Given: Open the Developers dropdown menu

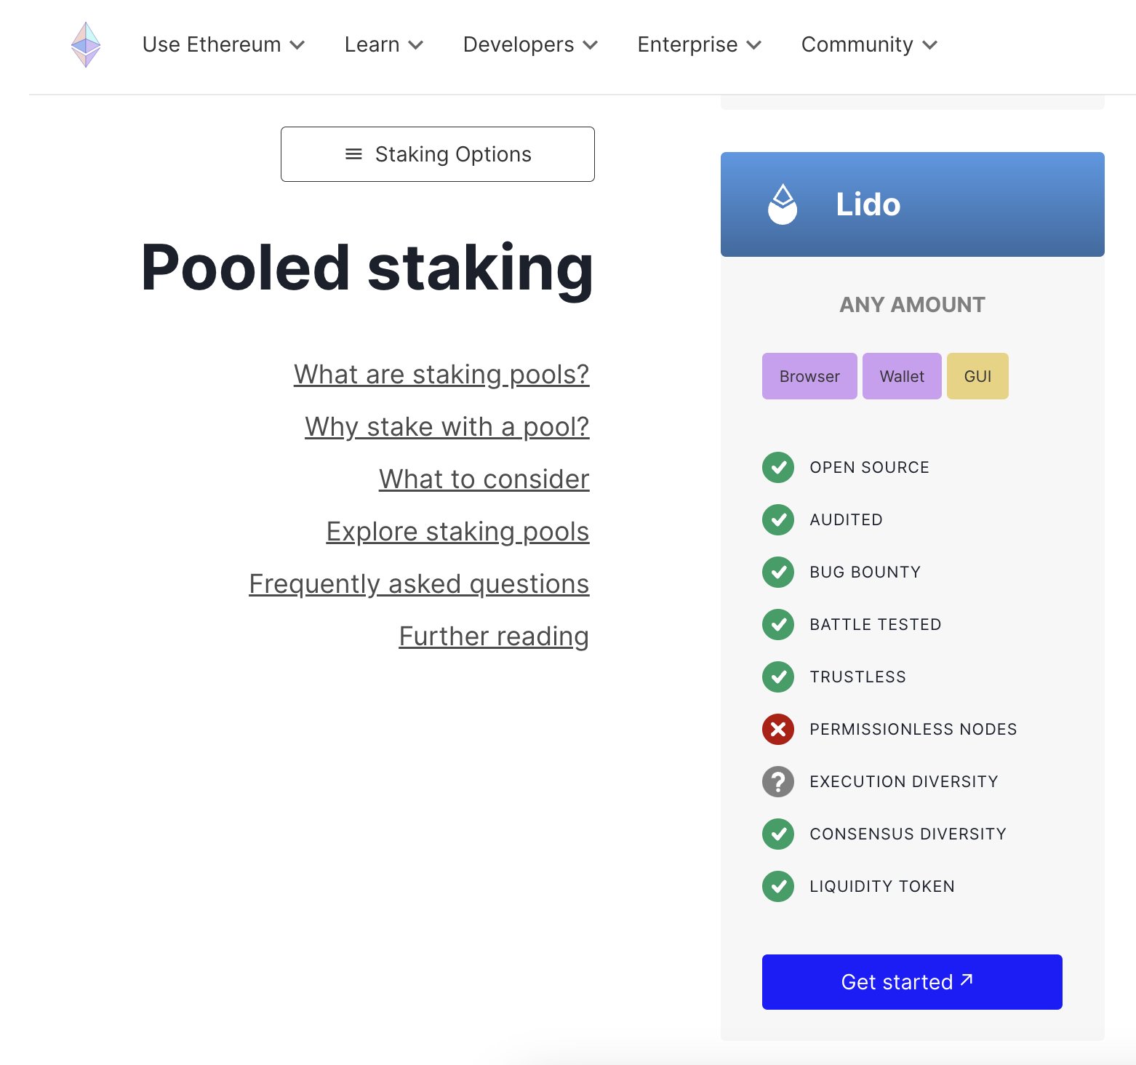Looking at the screenshot, I should (529, 44).
